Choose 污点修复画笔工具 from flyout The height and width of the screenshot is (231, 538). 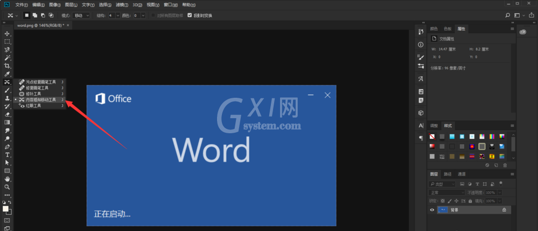coord(40,82)
